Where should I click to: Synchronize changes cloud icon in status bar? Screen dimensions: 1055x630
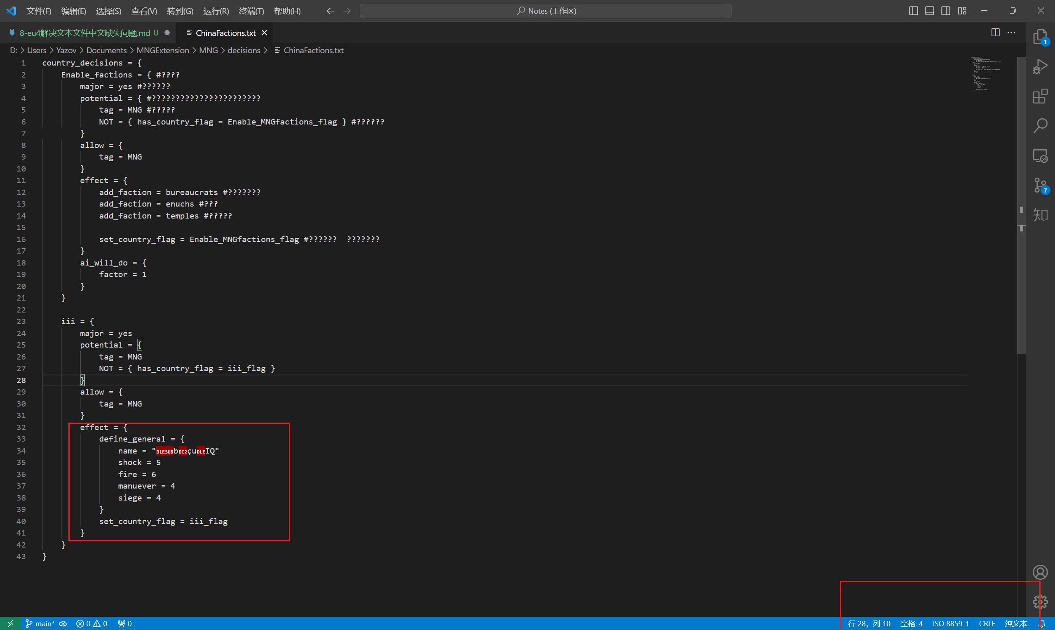point(63,624)
